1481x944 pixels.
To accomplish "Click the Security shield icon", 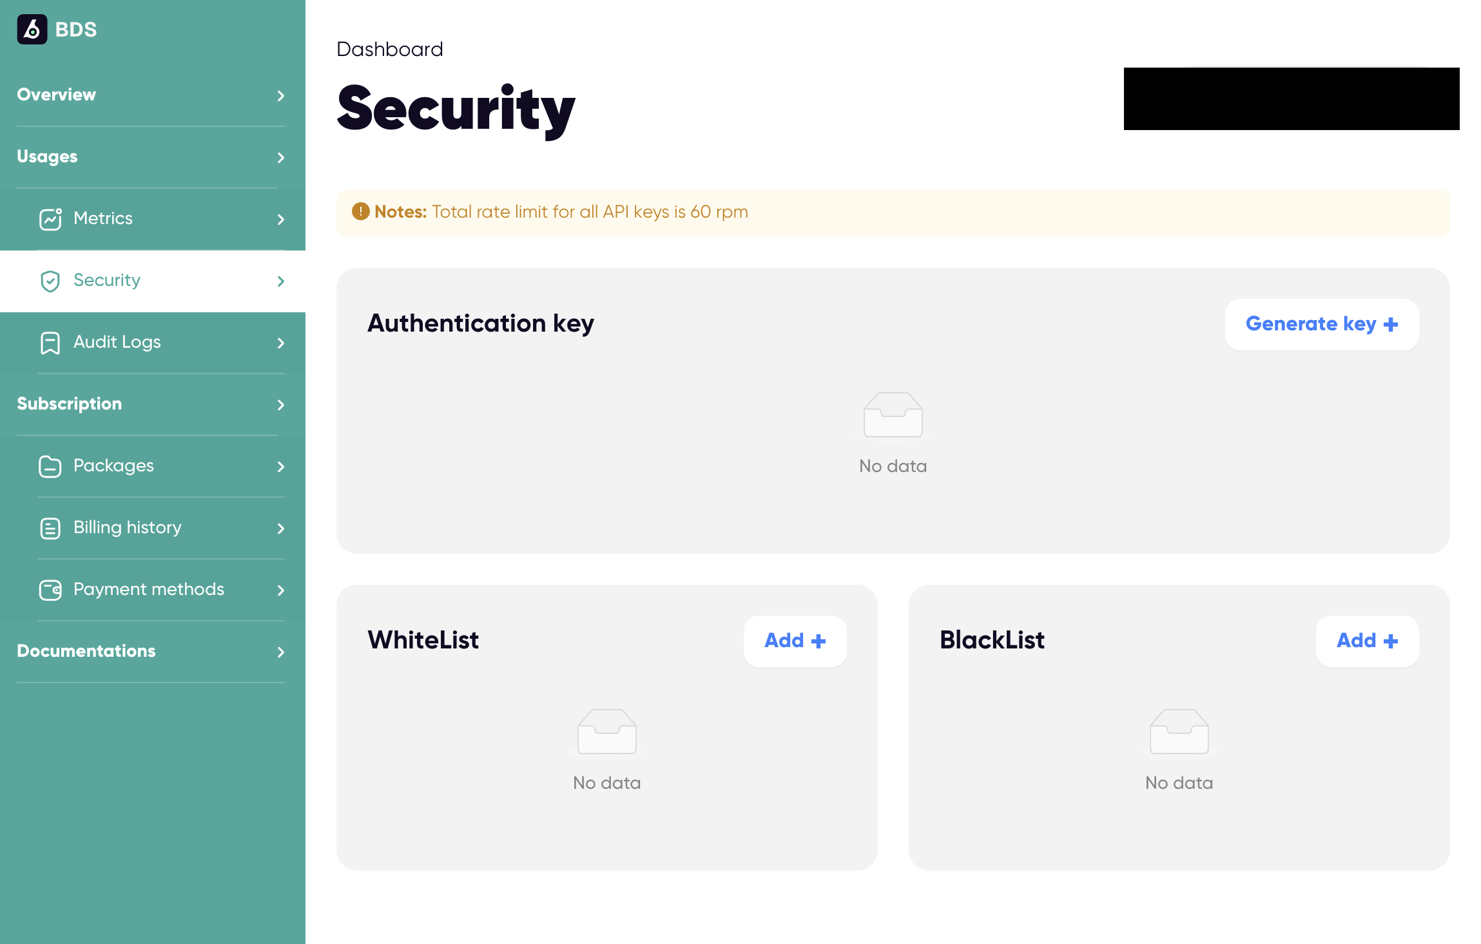I will click(x=50, y=281).
